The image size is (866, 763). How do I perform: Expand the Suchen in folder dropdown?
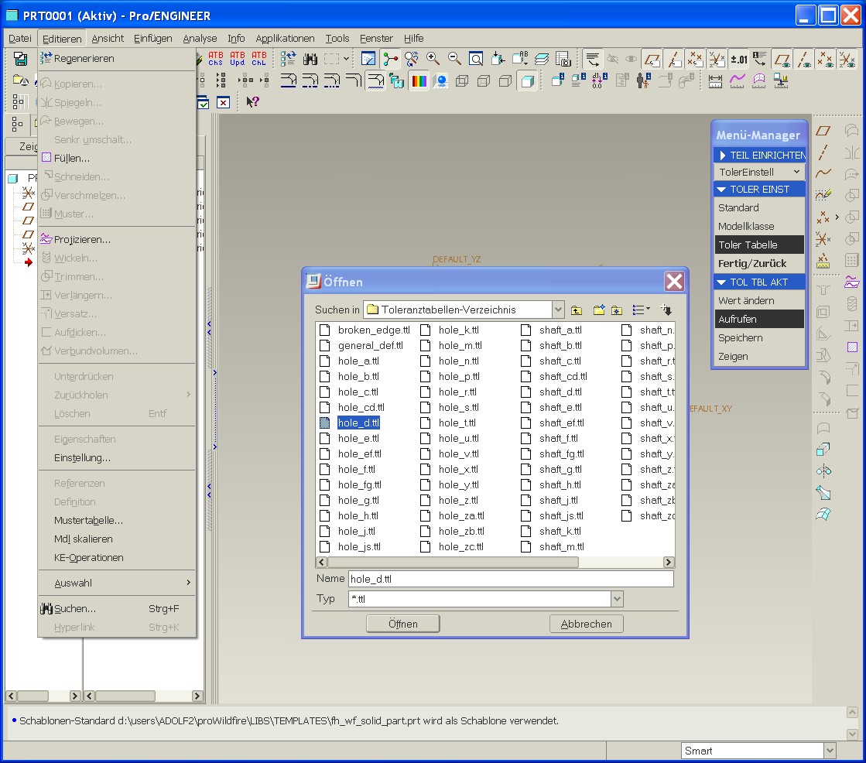tap(558, 310)
